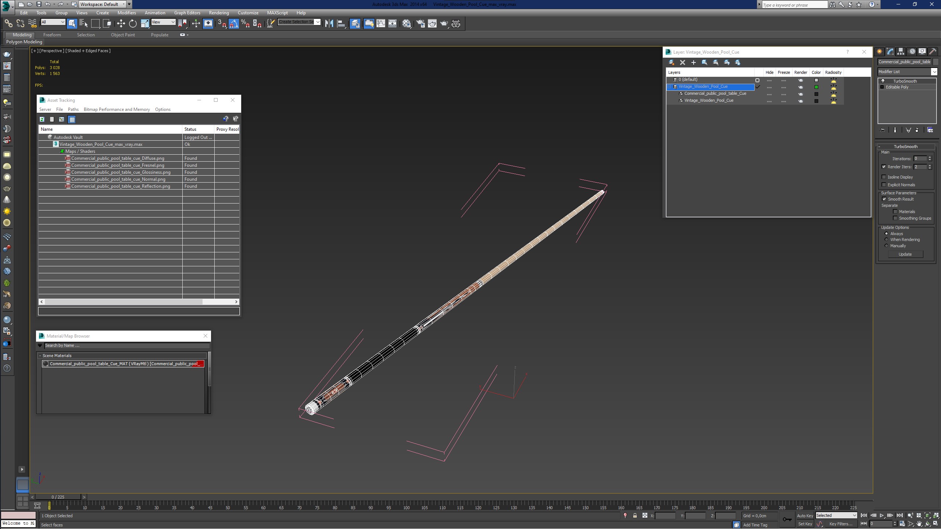Select the Rotate tool in toolbar
Image resolution: width=941 pixels, height=529 pixels.
[133, 24]
